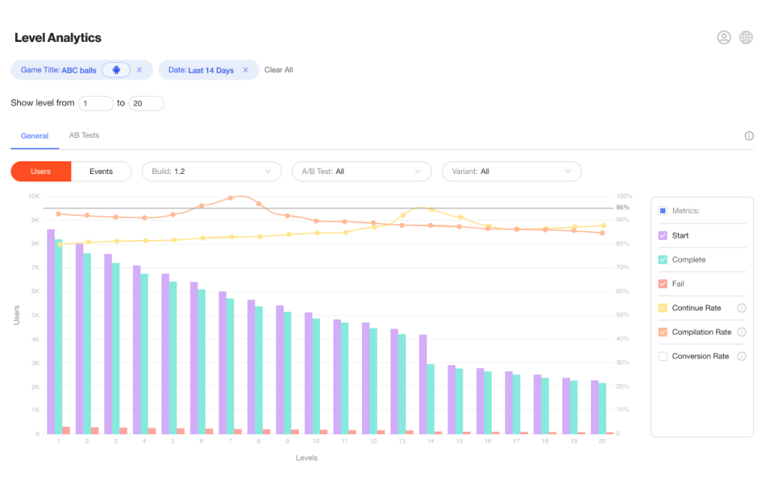Open the user profile icon

point(724,37)
